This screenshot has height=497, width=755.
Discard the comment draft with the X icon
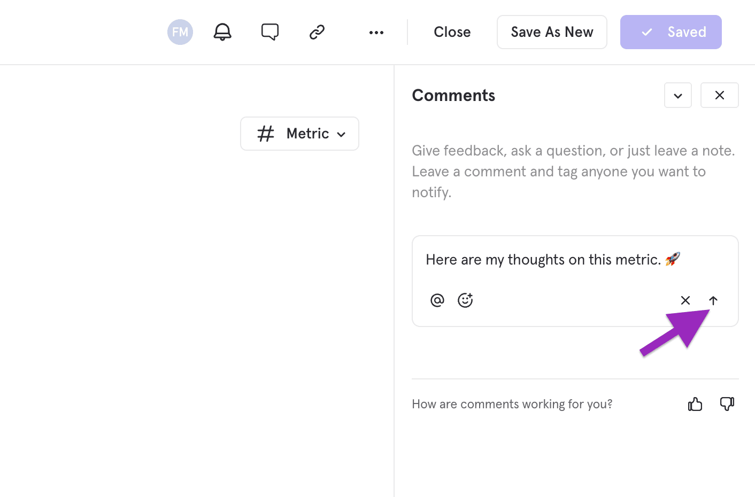tap(685, 300)
